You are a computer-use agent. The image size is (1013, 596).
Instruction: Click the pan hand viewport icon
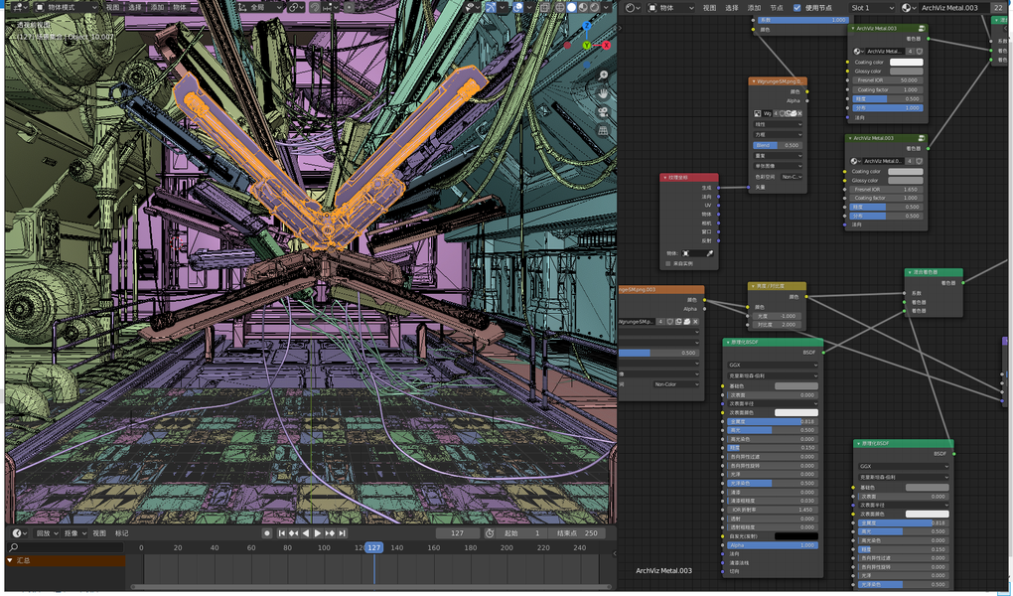pos(603,93)
